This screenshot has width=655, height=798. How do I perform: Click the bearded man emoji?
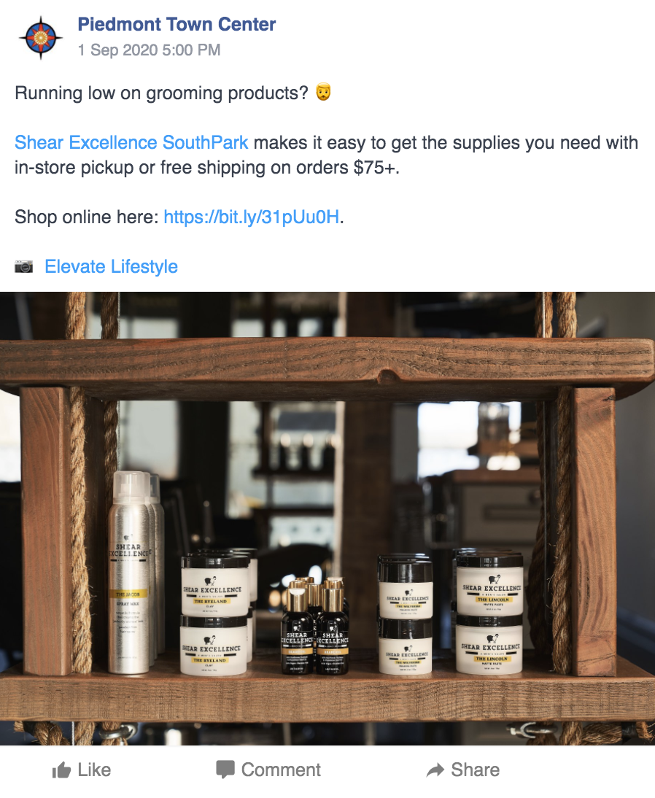(323, 93)
